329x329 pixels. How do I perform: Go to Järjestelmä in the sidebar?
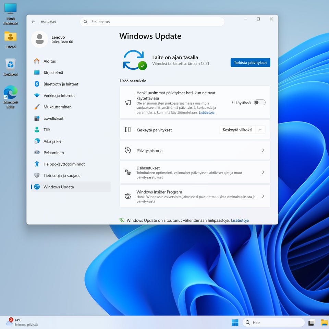pyautogui.click(x=71, y=72)
